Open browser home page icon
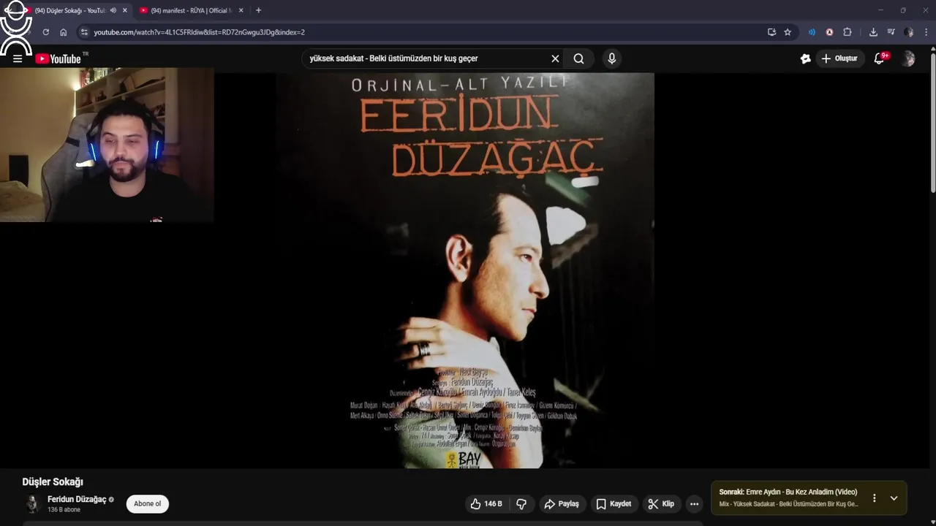This screenshot has height=526, width=936. 64,32
